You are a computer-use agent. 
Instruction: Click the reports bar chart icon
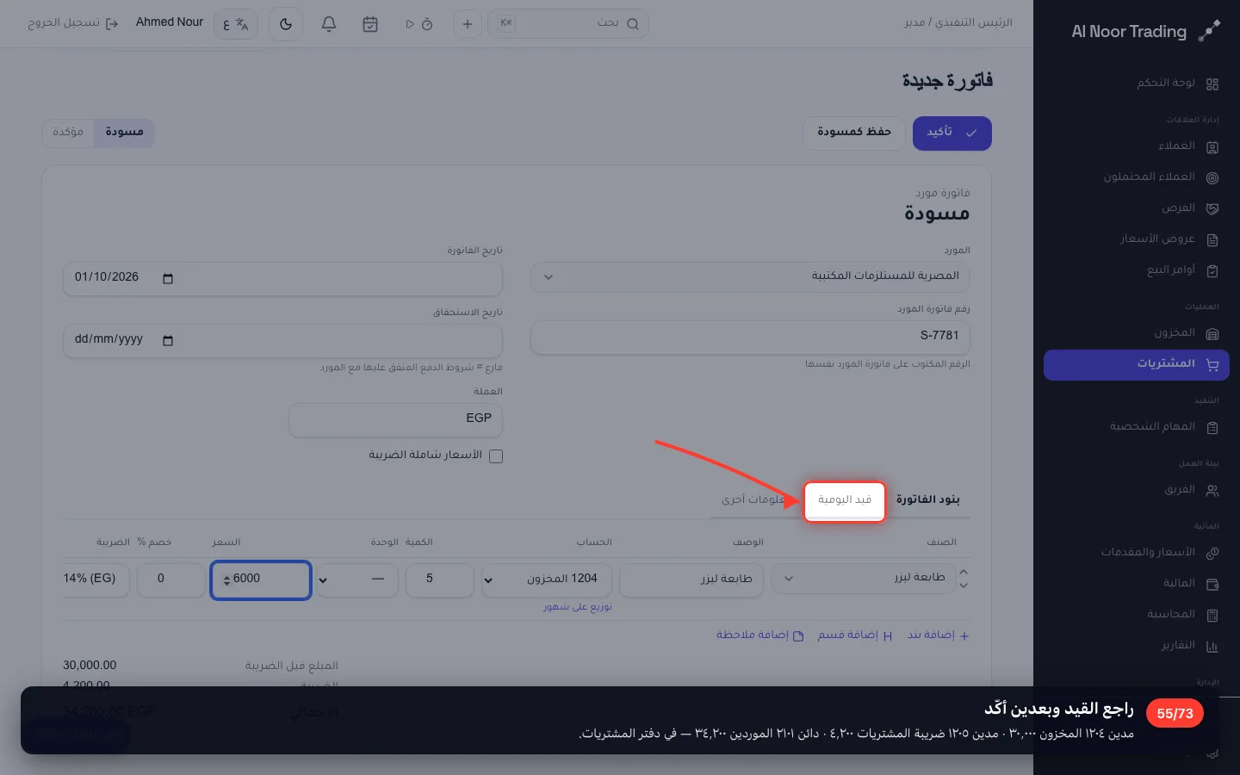click(x=1212, y=646)
